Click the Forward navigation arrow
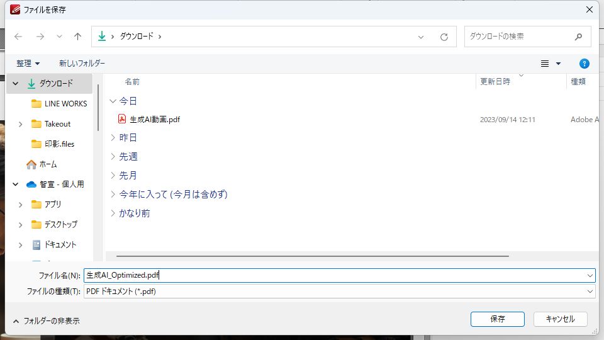Image resolution: width=604 pixels, height=340 pixels. 40,37
